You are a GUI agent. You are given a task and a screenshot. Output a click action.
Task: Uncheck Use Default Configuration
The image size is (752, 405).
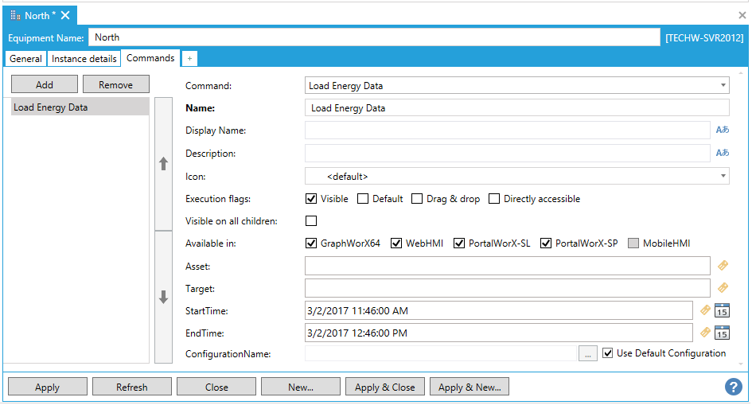(608, 353)
